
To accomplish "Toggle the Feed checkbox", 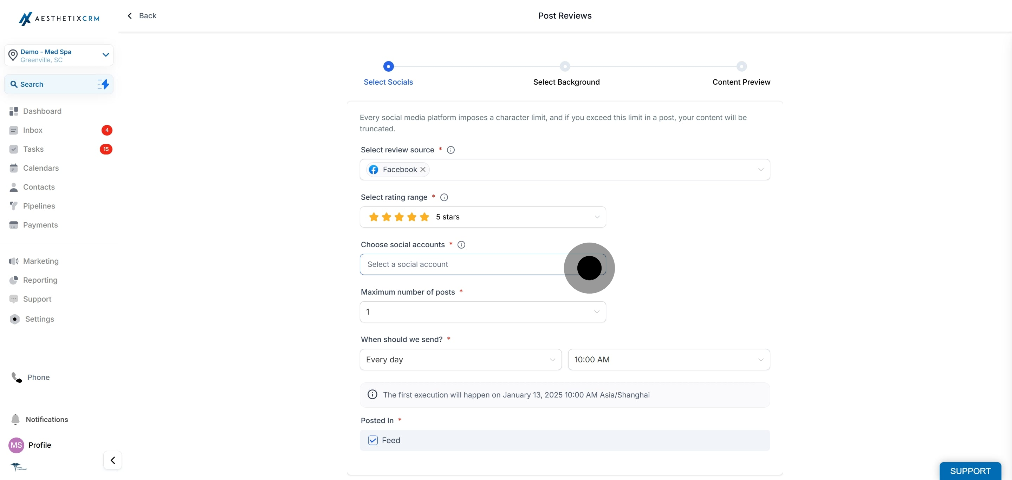I will click(373, 440).
